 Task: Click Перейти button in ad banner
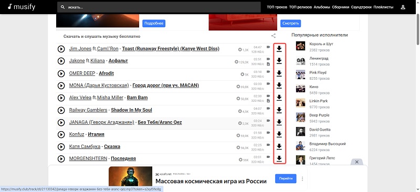click(x=286, y=178)
